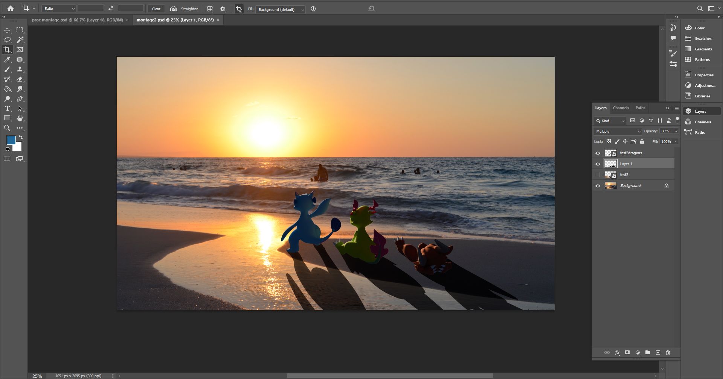The width and height of the screenshot is (723, 379).
Task: Switch to the Paths tab
Action: [x=640, y=108]
